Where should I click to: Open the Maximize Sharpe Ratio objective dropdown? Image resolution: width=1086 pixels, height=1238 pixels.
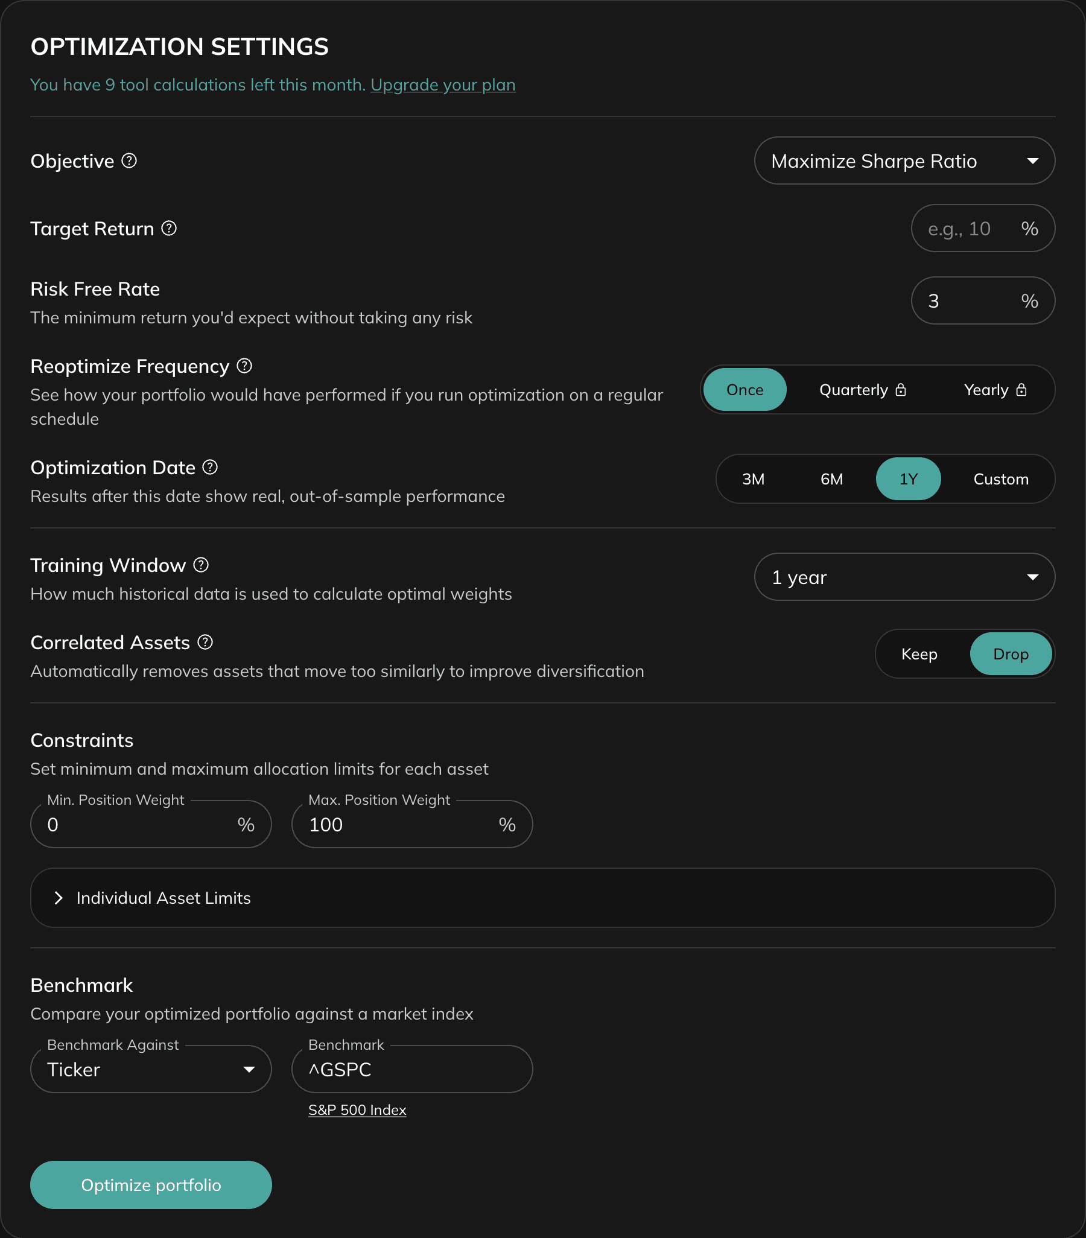coord(904,160)
